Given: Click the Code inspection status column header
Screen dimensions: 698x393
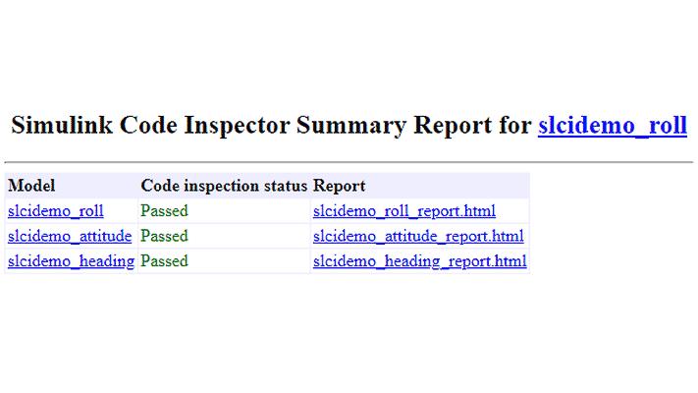Looking at the screenshot, I should [224, 186].
